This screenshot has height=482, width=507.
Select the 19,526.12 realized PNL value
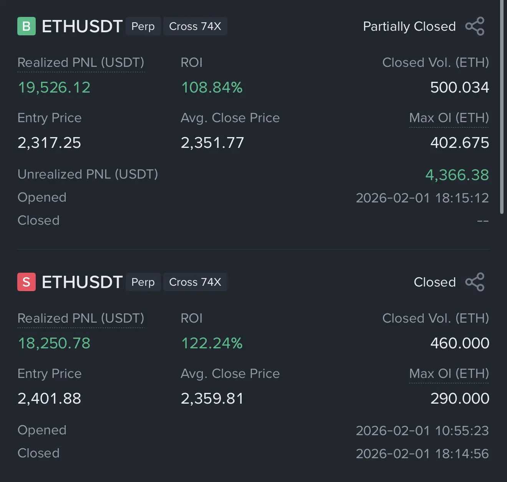coord(54,88)
